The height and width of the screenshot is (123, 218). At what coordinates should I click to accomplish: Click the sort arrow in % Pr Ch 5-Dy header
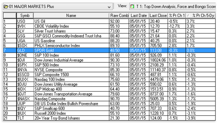point(188,15)
